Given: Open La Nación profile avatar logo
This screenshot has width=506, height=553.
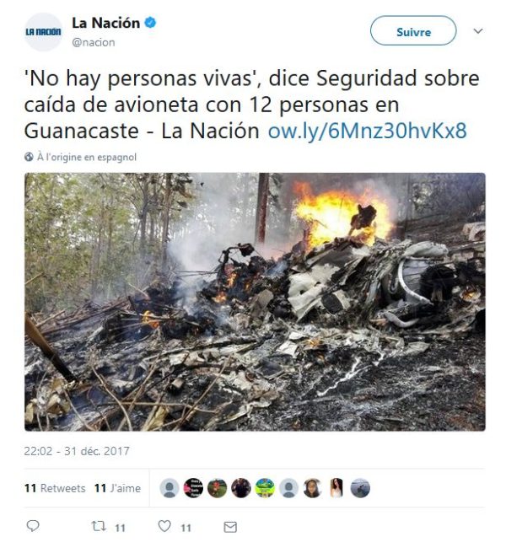Looking at the screenshot, I should 43,32.
